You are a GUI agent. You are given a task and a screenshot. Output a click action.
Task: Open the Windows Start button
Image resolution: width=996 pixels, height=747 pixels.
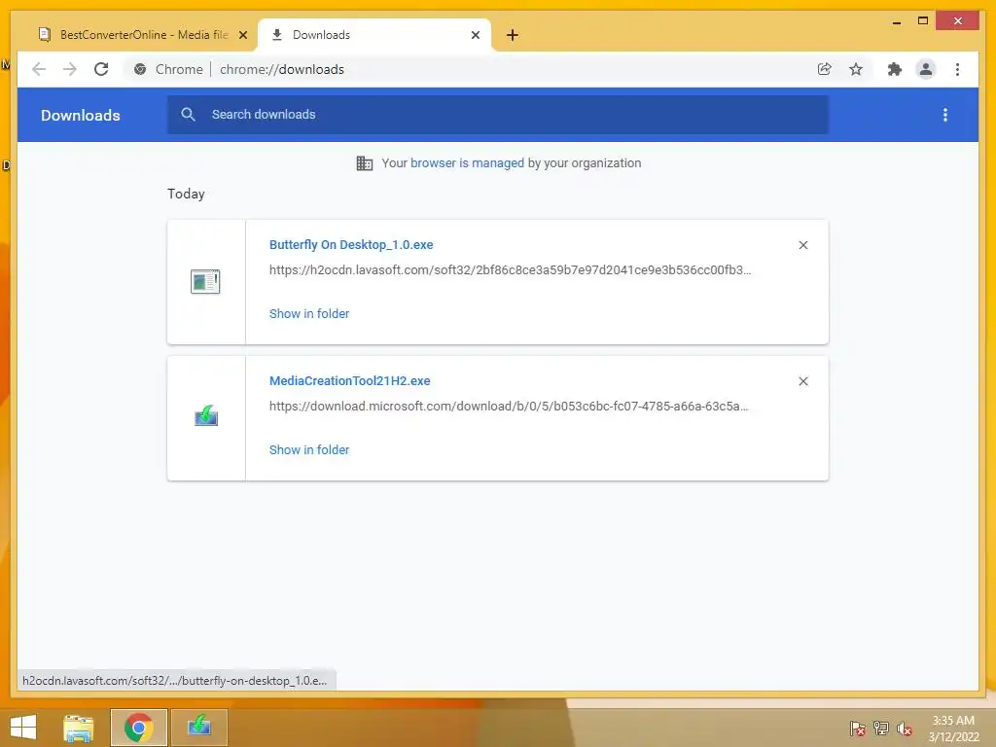click(x=23, y=727)
